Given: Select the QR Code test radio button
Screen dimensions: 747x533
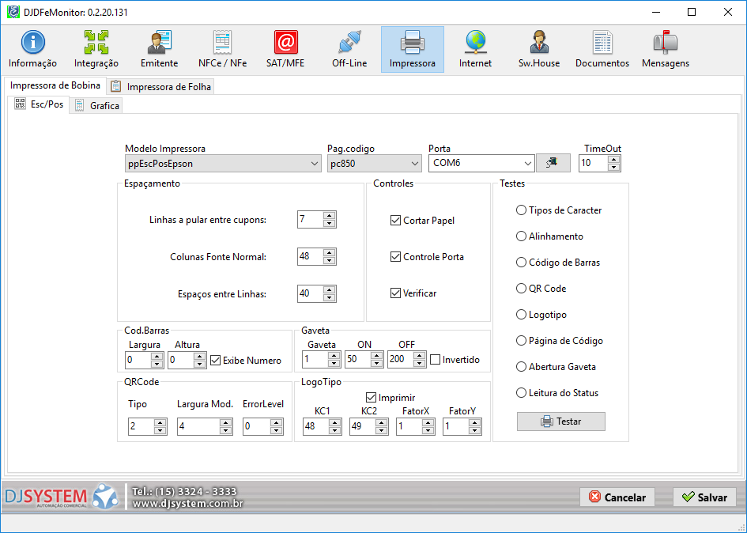Looking at the screenshot, I should coord(521,289).
